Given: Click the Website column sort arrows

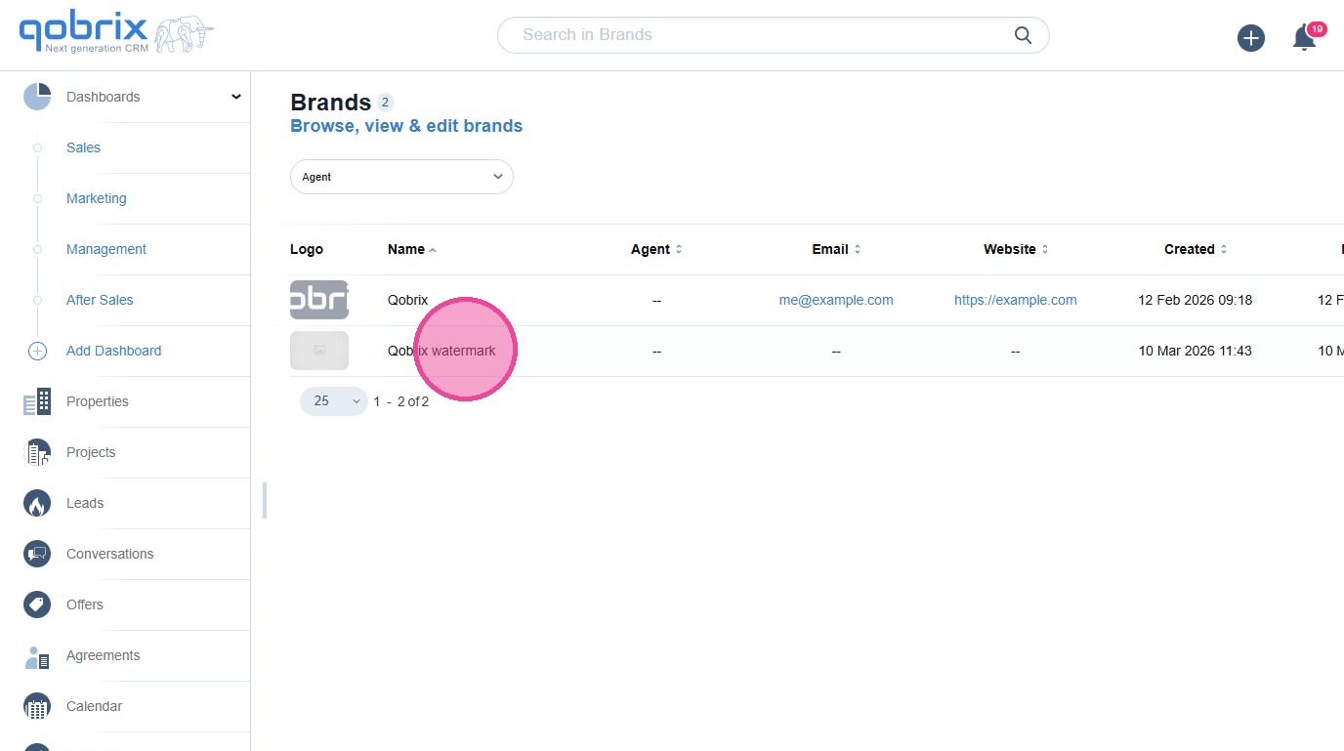Looking at the screenshot, I should [1045, 249].
